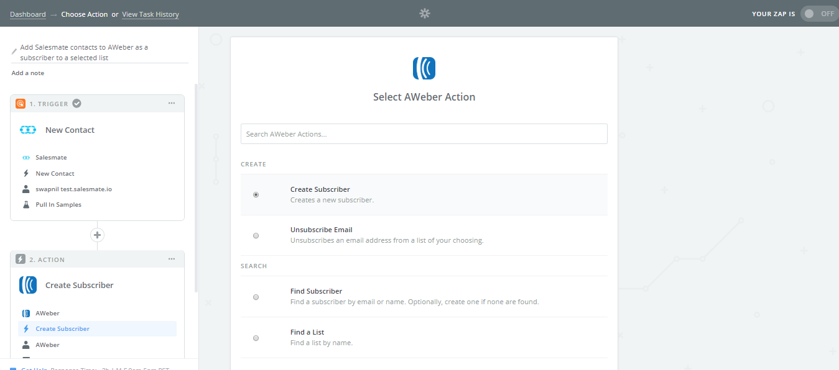Screen dimensions: 839x370
Task: Click the Choose Action breadcrumb text
Action: tap(84, 14)
